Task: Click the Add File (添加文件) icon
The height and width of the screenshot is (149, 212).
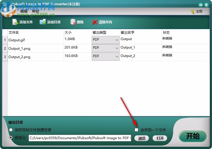Action: coord(15,22)
